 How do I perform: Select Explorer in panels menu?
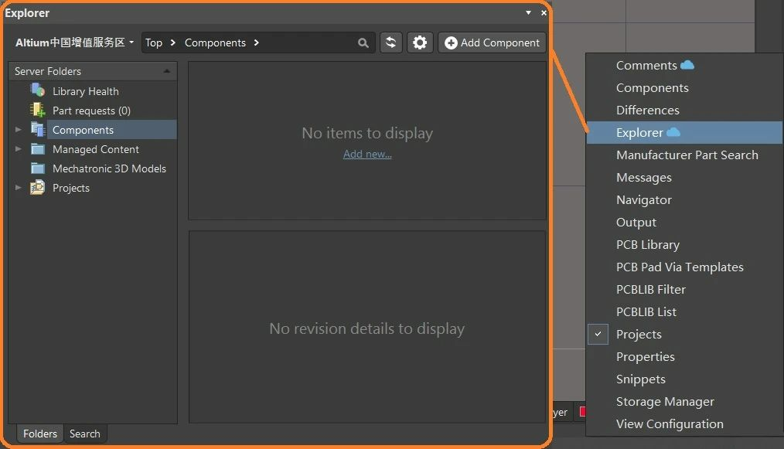point(684,132)
